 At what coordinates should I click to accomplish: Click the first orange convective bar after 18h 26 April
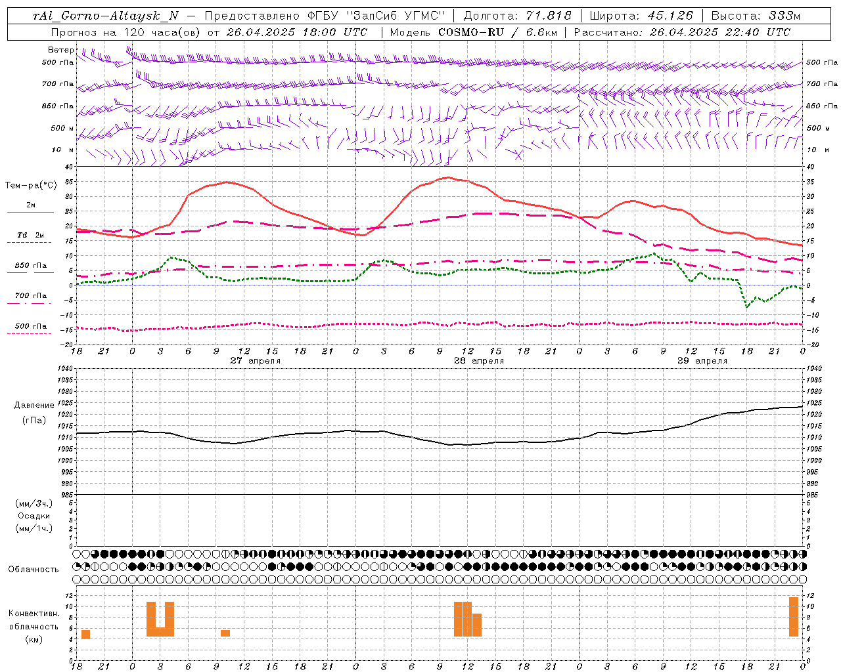tap(85, 635)
